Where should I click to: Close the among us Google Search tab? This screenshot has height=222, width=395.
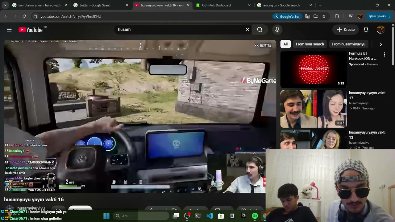[x=310, y=5]
